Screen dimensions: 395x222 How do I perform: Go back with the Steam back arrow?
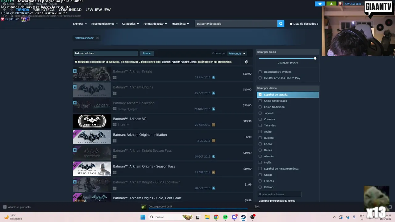pos(4,10)
